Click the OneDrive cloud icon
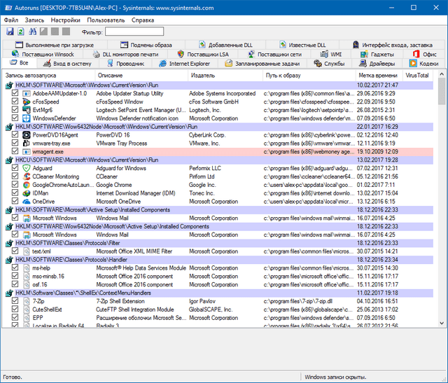 (26, 202)
